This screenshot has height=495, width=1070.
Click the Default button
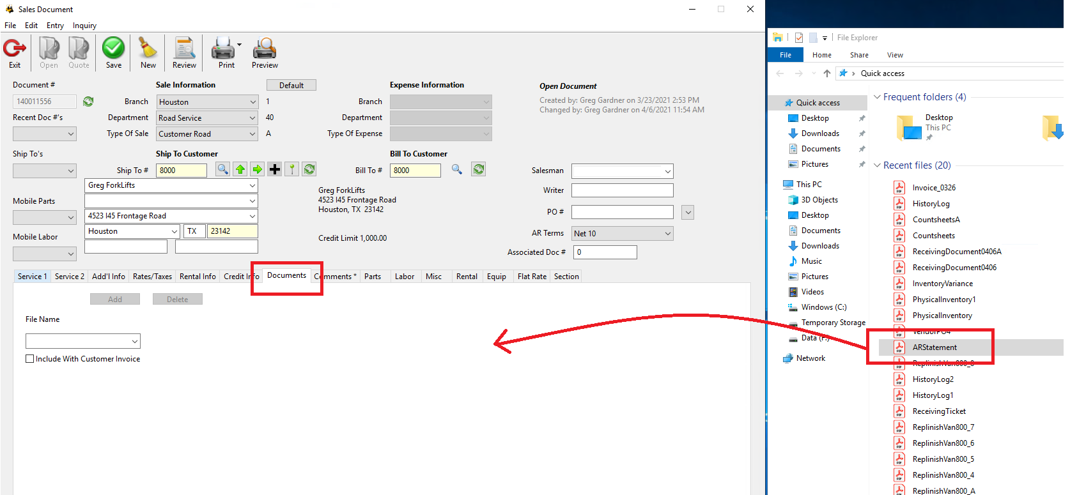point(291,86)
